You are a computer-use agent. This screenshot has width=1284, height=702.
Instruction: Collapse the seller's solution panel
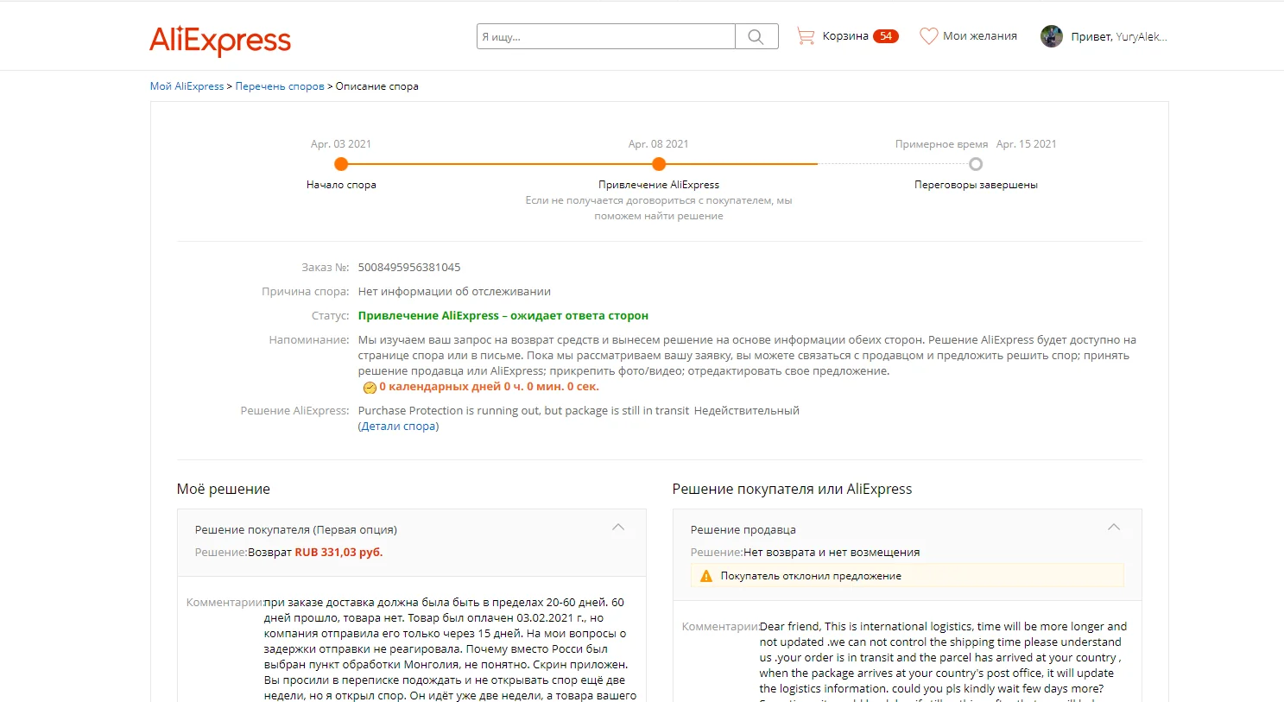1114,527
